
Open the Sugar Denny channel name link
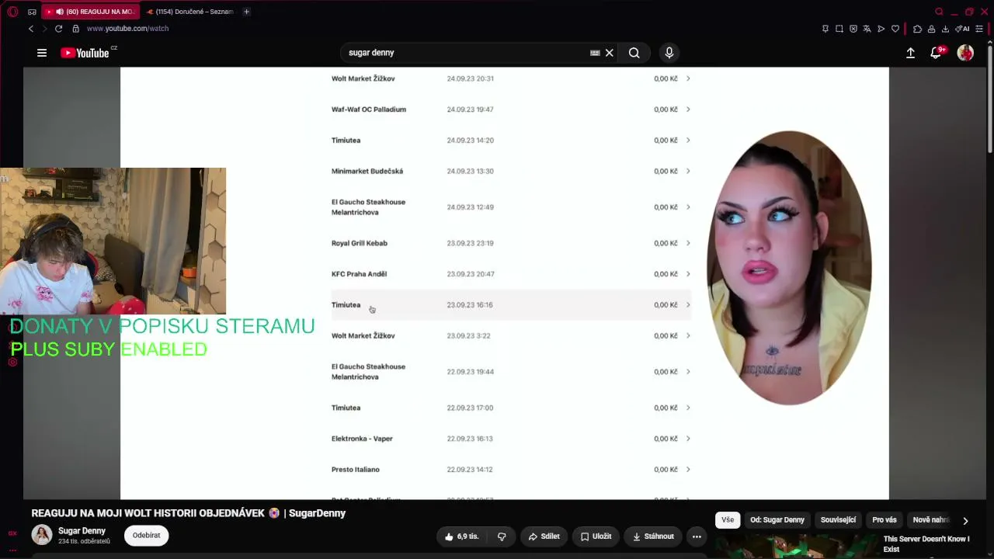click(x=82, y=531)
